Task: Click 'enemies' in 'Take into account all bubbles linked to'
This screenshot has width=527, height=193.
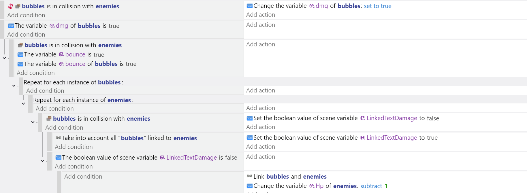Action: tap(185, 138)
